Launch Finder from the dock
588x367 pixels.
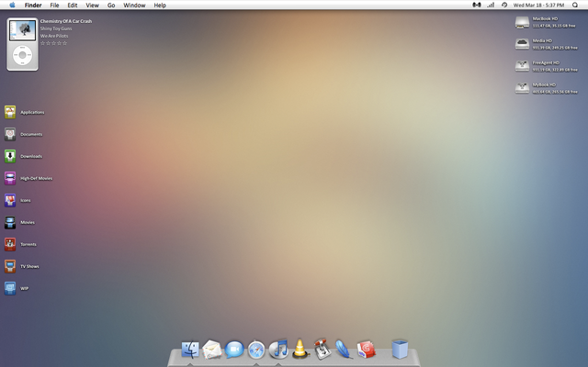190,350
